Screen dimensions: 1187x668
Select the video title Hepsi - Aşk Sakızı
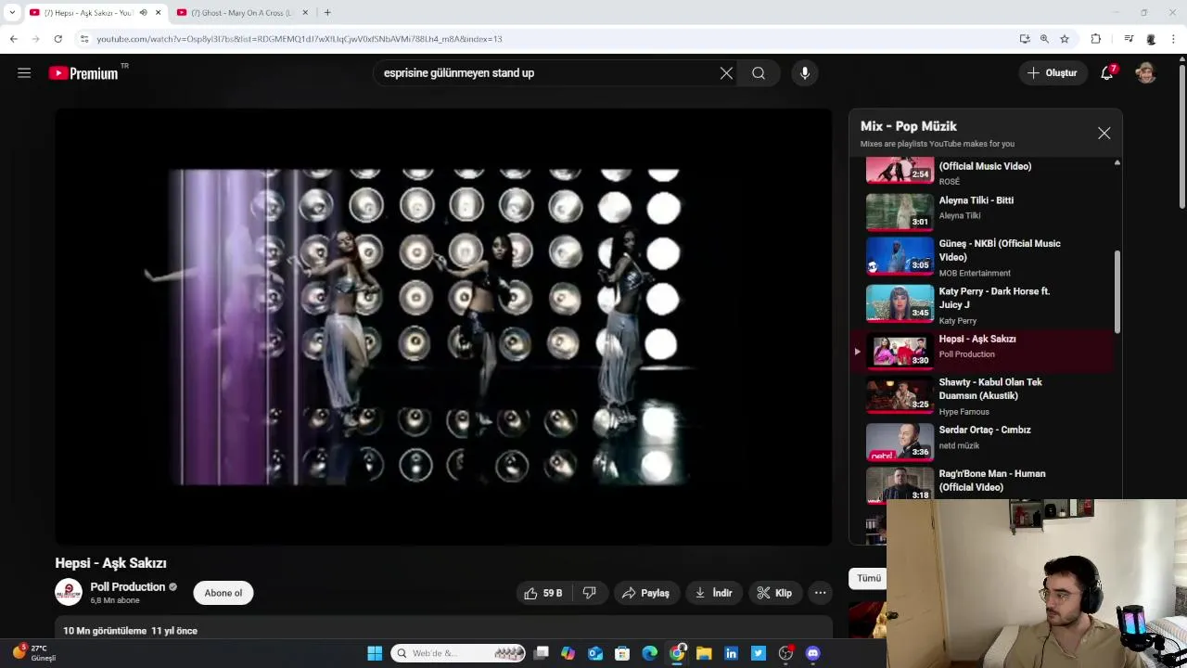pos(110,563)
